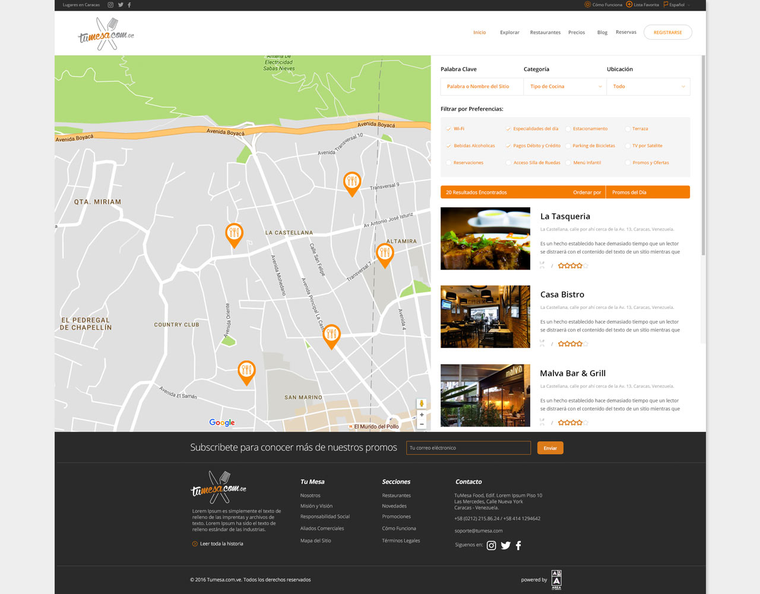
Task: Uncheck Pagos Débito y Crédito filter
Action: point(508,146)
